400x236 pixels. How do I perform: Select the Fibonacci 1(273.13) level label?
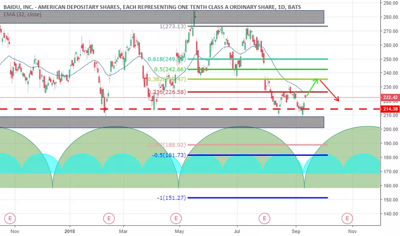tap(173, 26)
